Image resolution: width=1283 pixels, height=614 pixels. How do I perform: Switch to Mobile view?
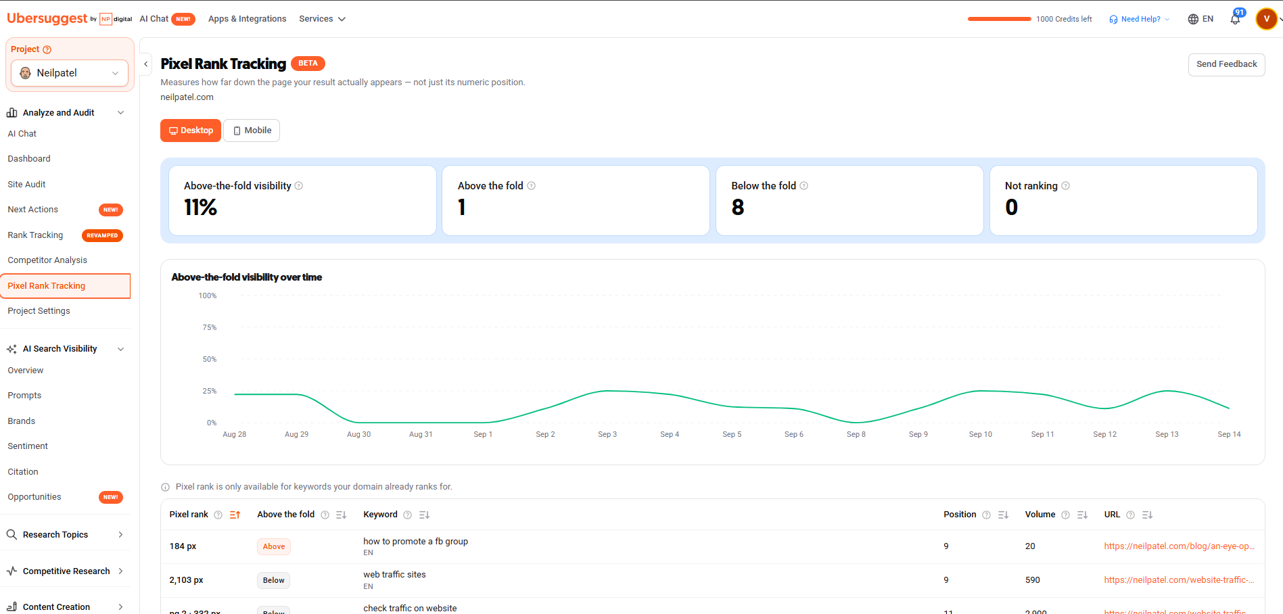coord(252,131)
